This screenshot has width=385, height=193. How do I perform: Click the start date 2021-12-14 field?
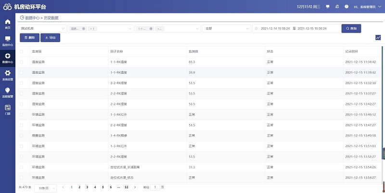[x=275, y=29]
